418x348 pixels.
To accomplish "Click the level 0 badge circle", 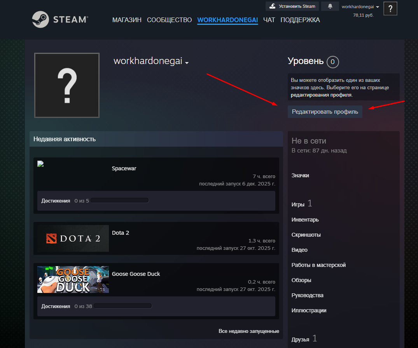I will 333,61.
